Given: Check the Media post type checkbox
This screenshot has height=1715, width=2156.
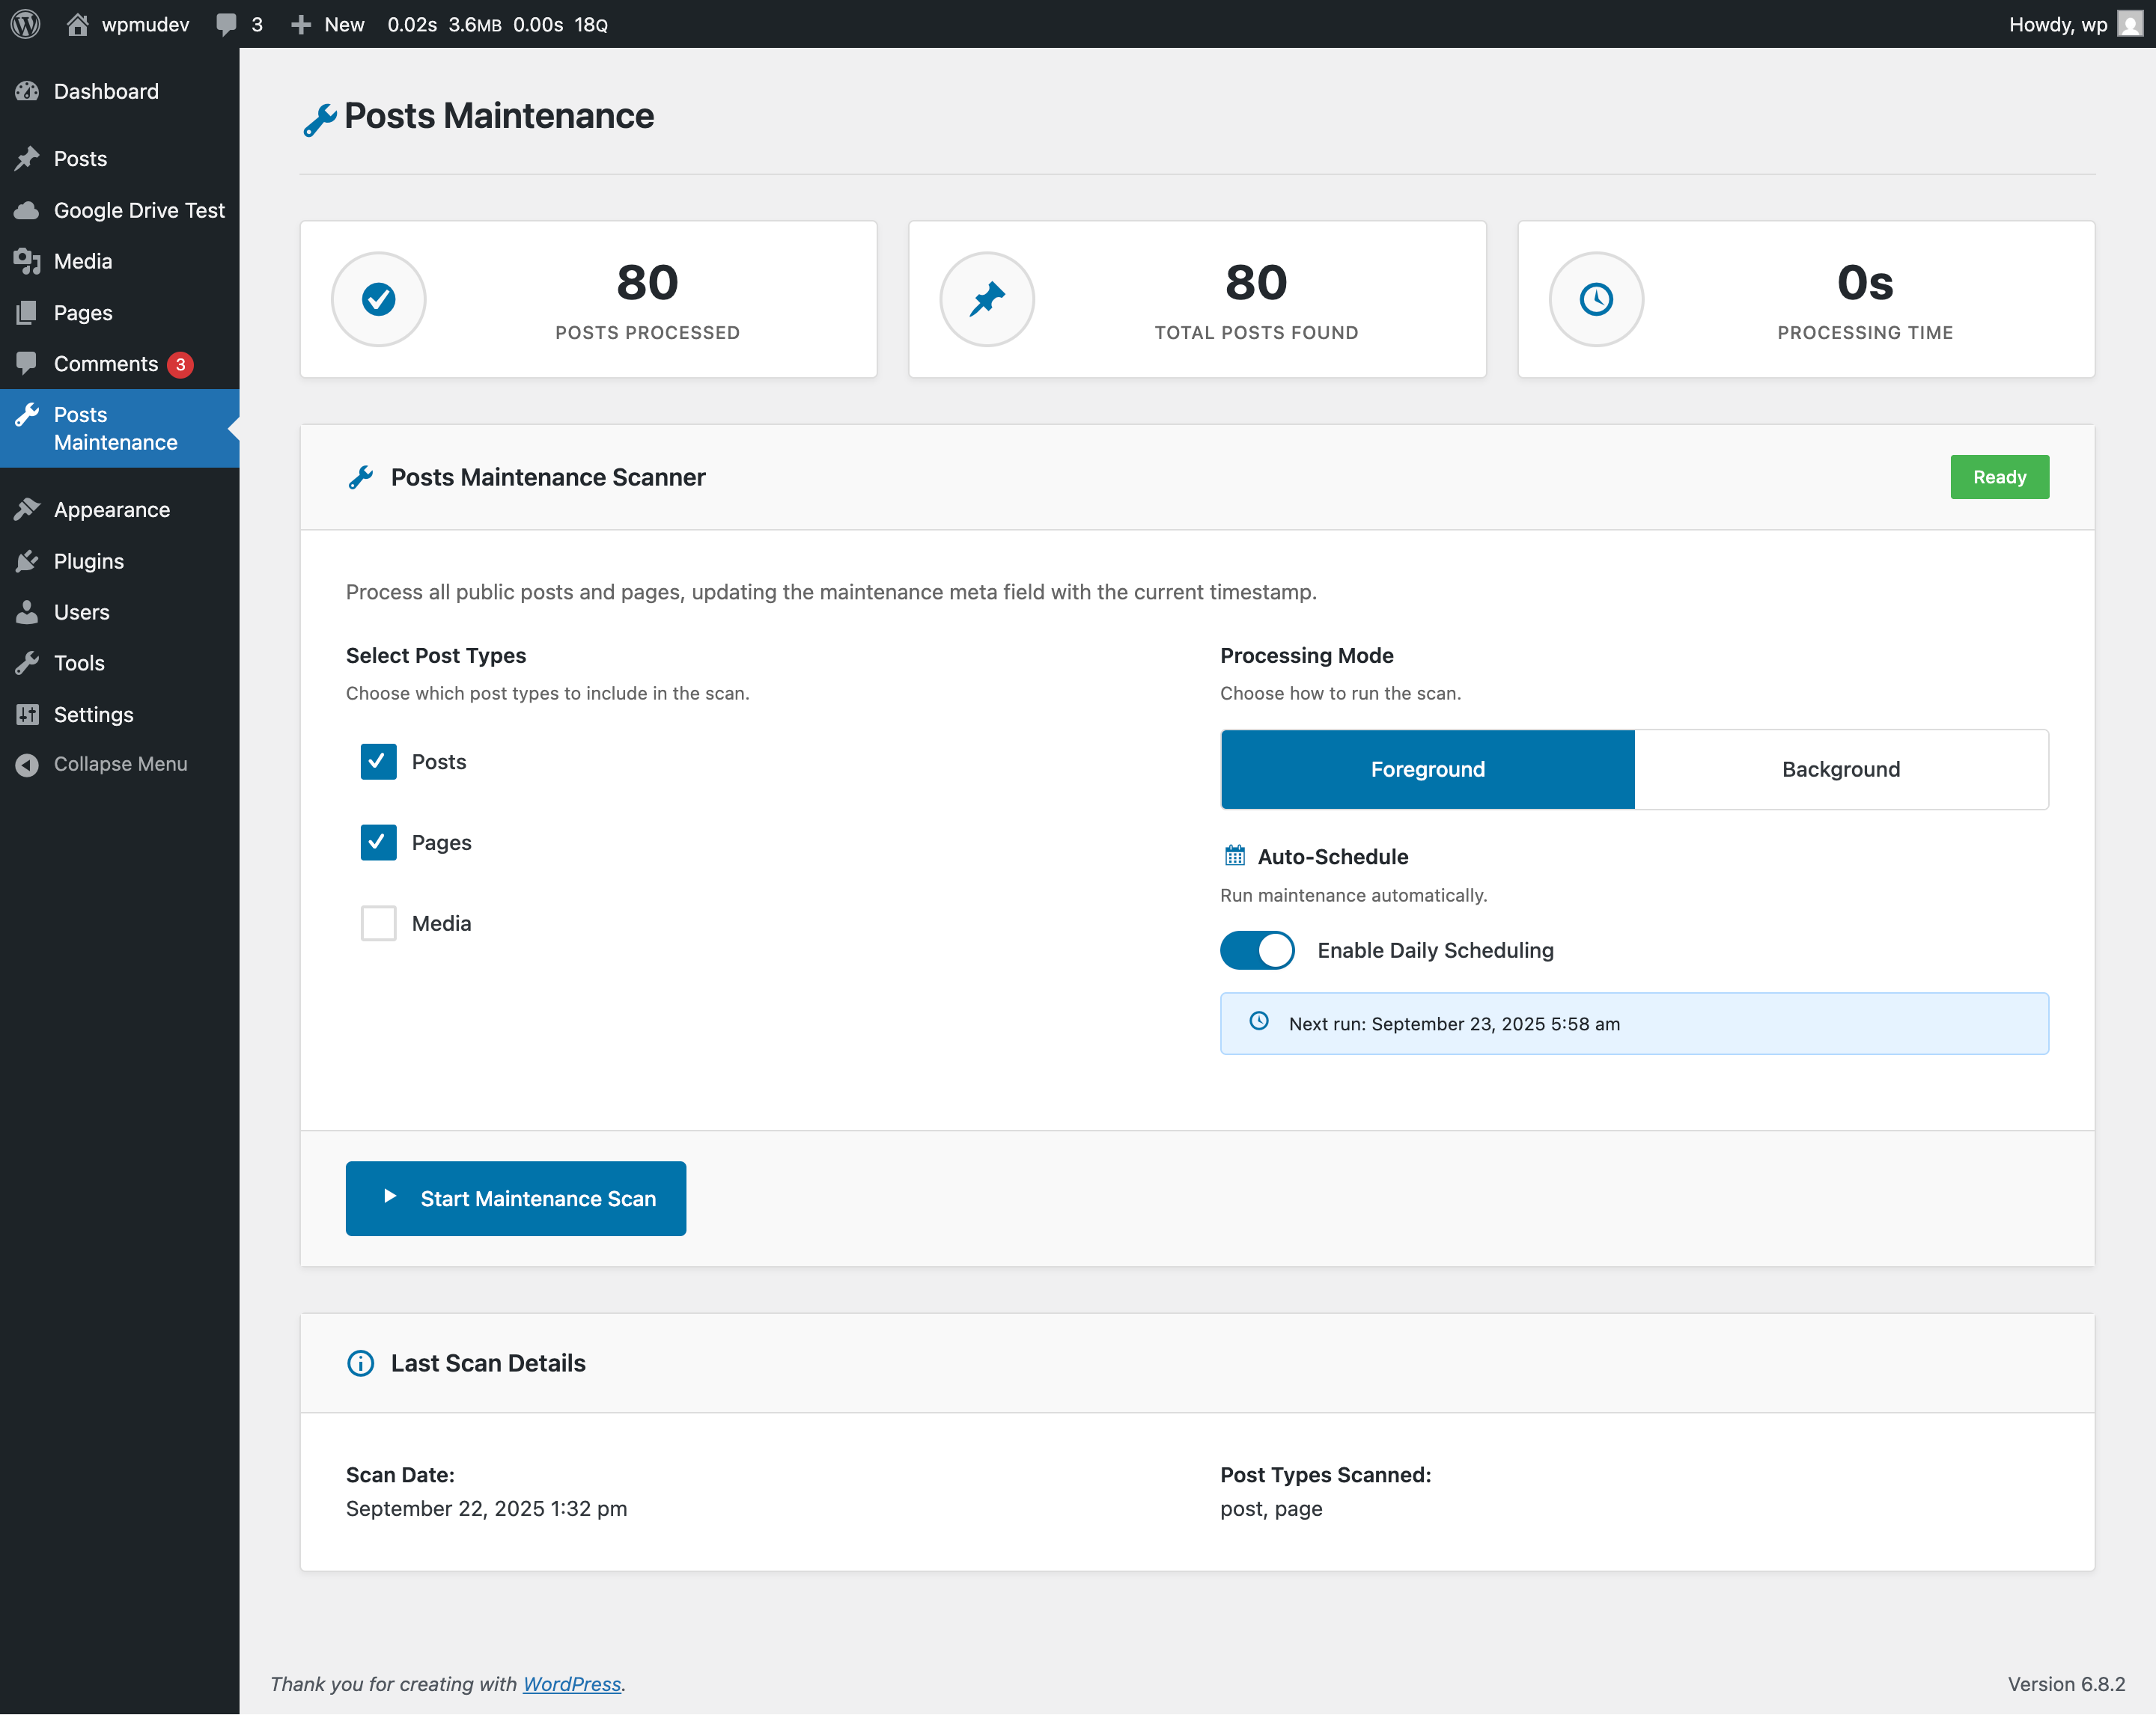Looking at the screenshot, I should pyautogui.click(x=378, y=923).
